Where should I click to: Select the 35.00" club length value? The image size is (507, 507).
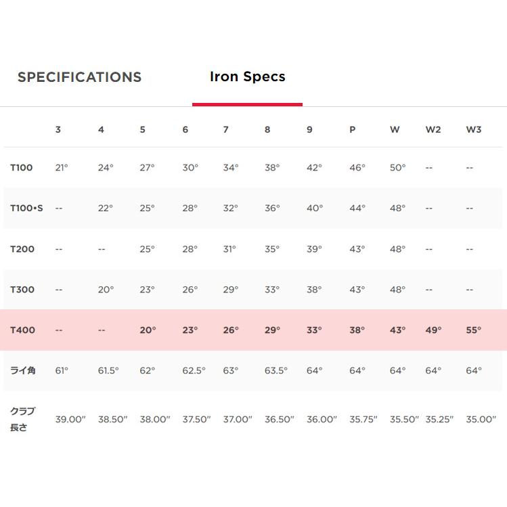[481, 420]
